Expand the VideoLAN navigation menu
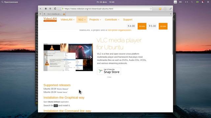The image size is (211, 118). [x=67, y=20]
